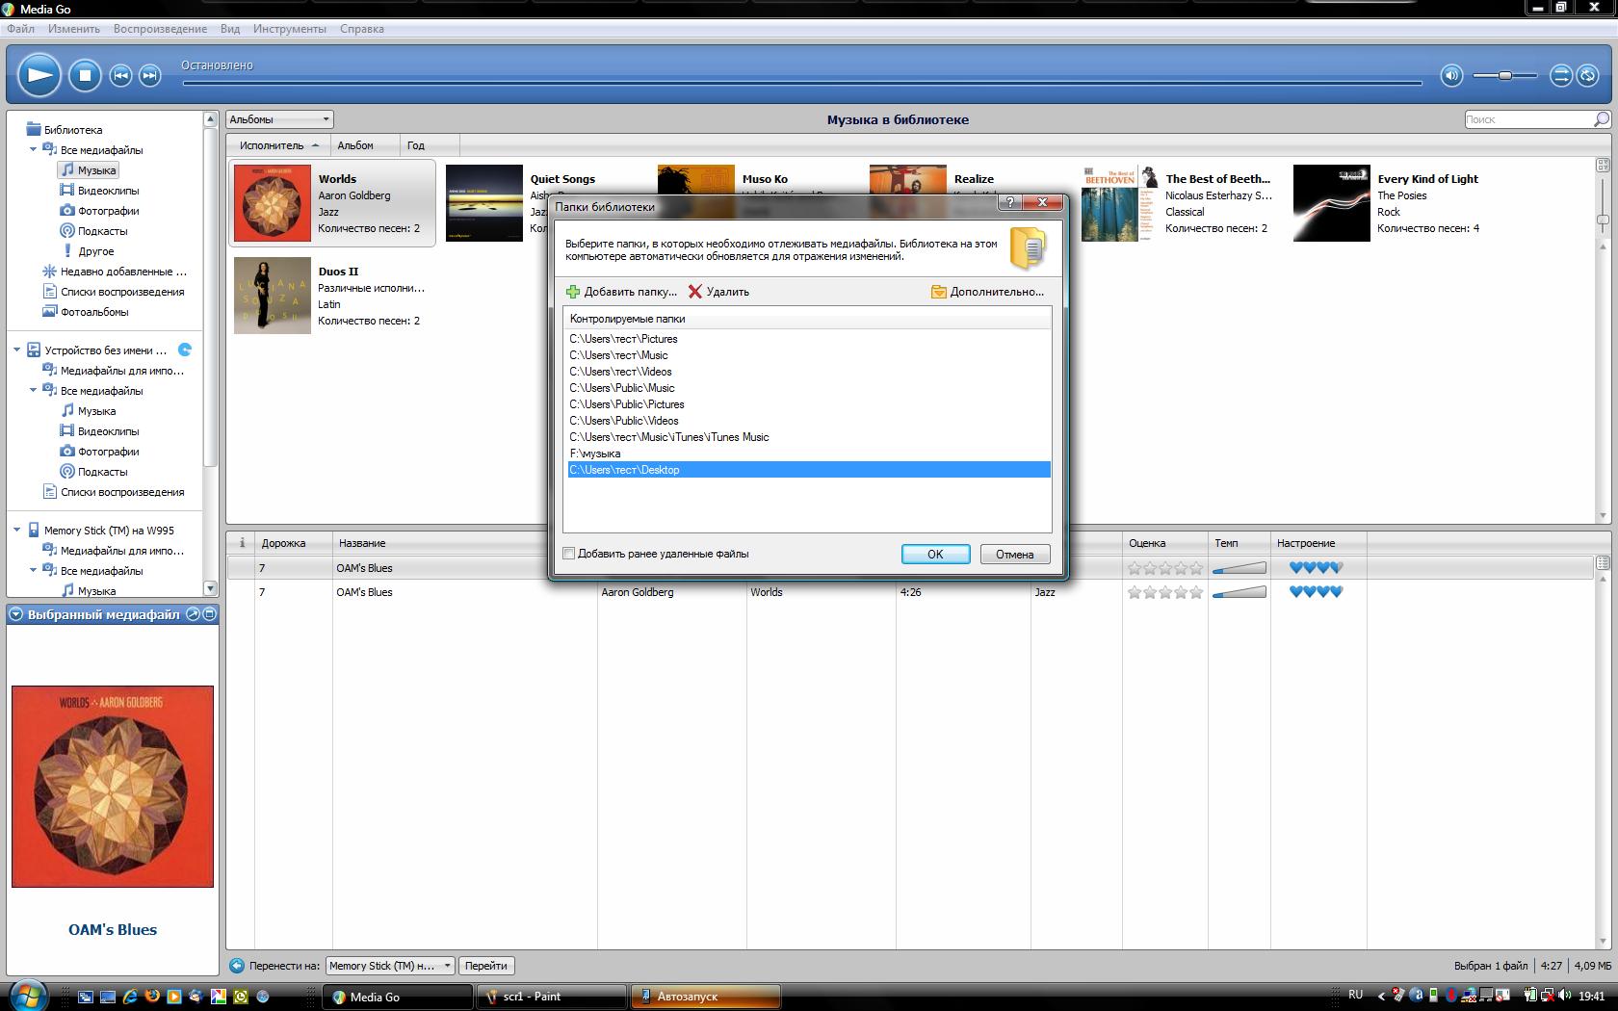This screenshot has width=1618, height=1011.
Task: Click the back arrow icon next to Перенести на
Action: tap(237, 966)
